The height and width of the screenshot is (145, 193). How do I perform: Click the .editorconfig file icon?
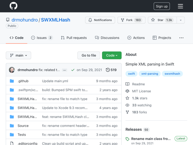click(x=12, y=143)
